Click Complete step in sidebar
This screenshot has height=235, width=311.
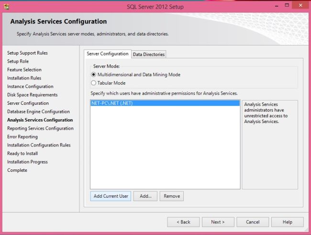coord(17,170)
